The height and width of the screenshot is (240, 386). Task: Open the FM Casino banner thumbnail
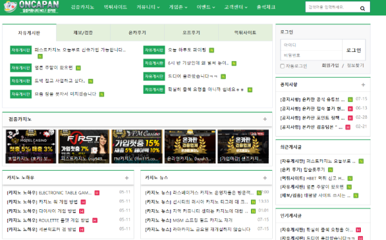137,146
